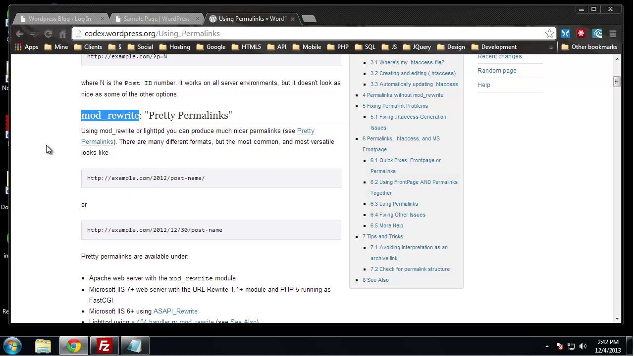Jump to 7 Tips and Tricks

(x=383, y=237)
